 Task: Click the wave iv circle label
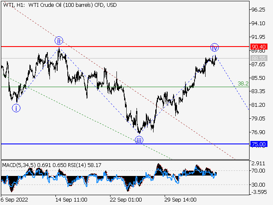(x=214, y=47)
